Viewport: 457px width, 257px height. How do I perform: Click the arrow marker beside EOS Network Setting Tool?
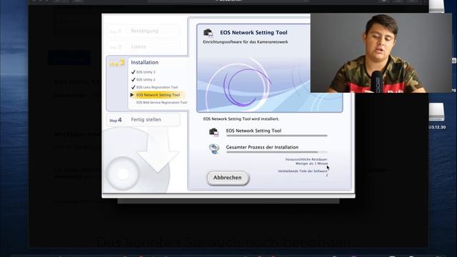point(132,95)
